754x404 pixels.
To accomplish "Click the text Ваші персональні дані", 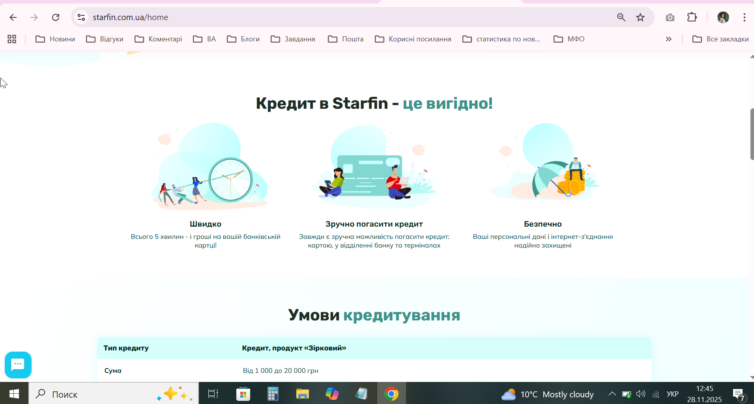I will [x=543, y=241].
